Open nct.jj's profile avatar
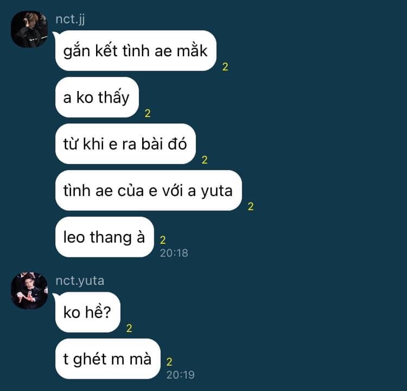 29,29
